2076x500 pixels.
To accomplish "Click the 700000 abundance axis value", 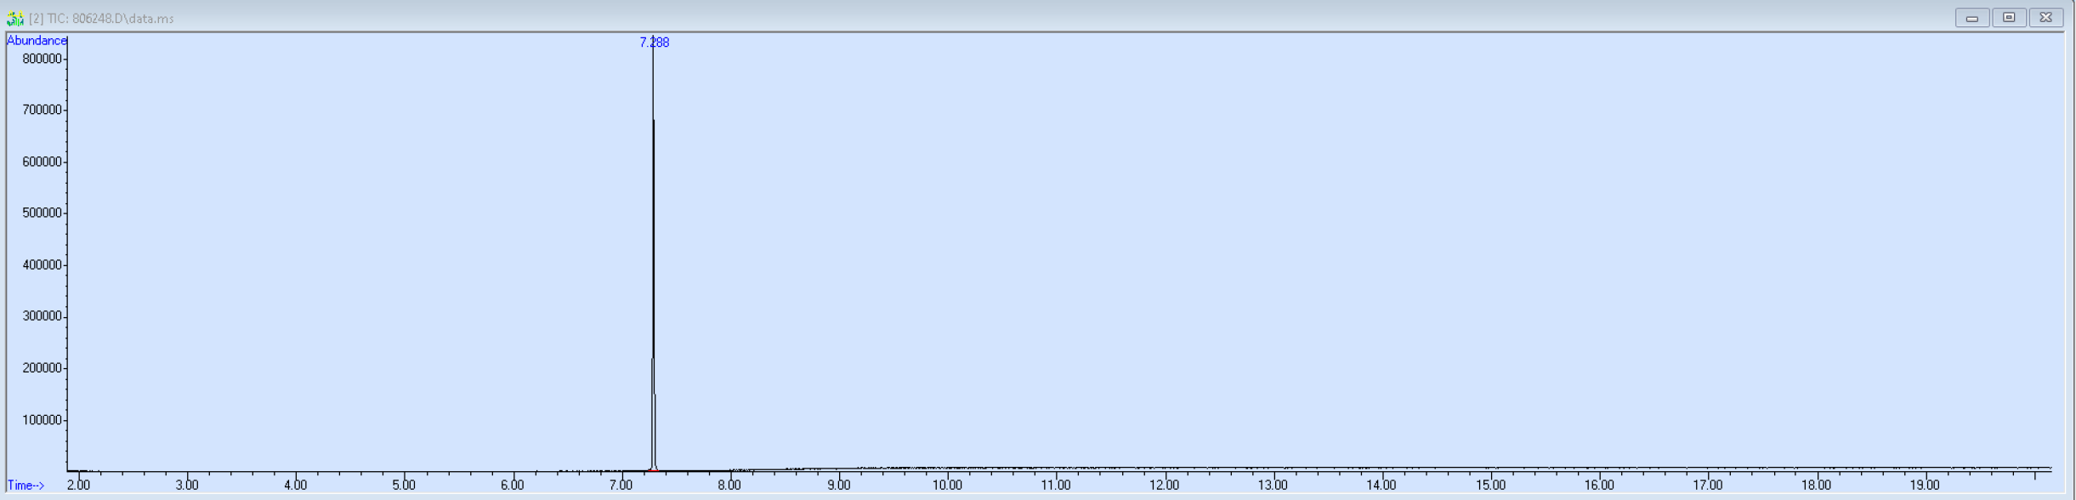I will pos(43,110).
